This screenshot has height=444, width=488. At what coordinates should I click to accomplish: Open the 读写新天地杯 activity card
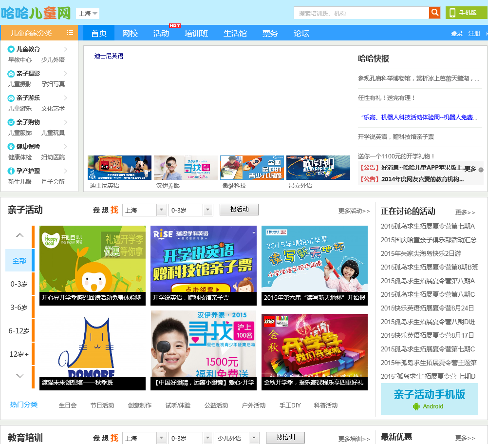click(315, 265)
